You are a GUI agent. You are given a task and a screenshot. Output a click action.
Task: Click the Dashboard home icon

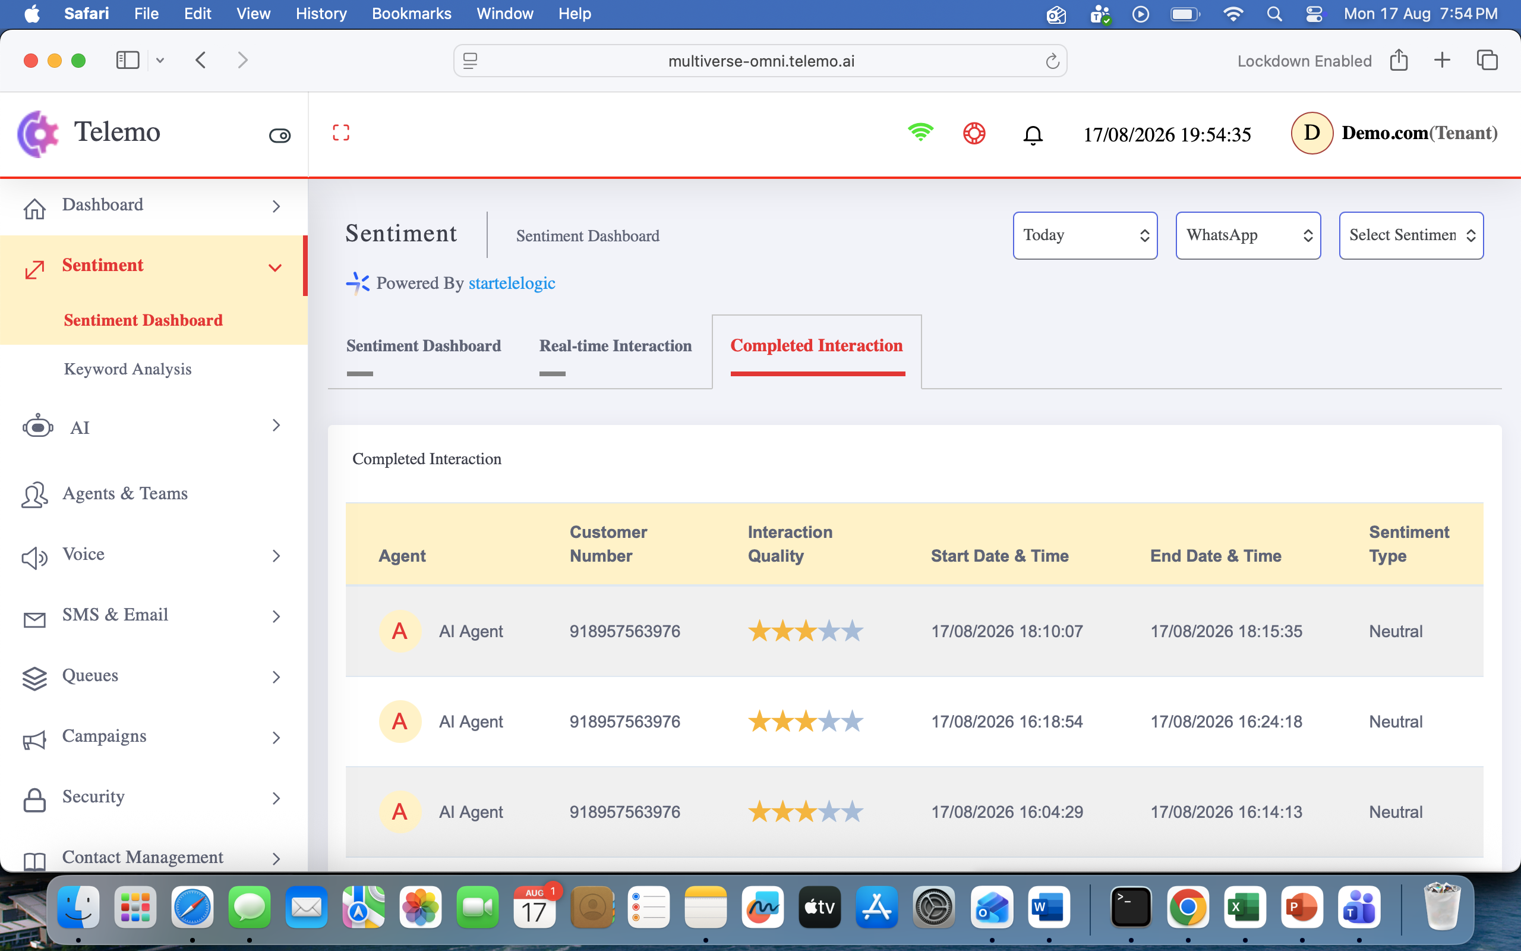pyautogui.click(x=34, y=208)
